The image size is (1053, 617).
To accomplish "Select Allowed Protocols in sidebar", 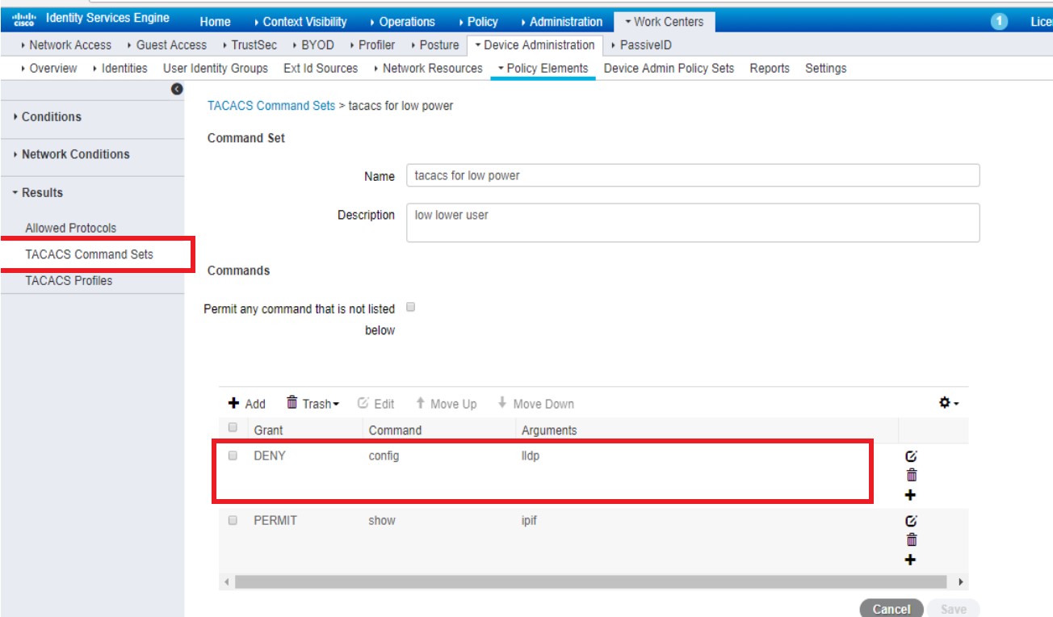I will click(x=71, y=229).
